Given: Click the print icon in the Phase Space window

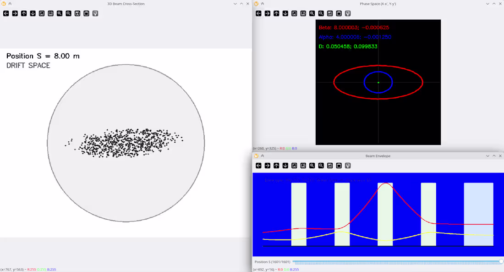Looking at the screenshot, I should pos(348,13).
